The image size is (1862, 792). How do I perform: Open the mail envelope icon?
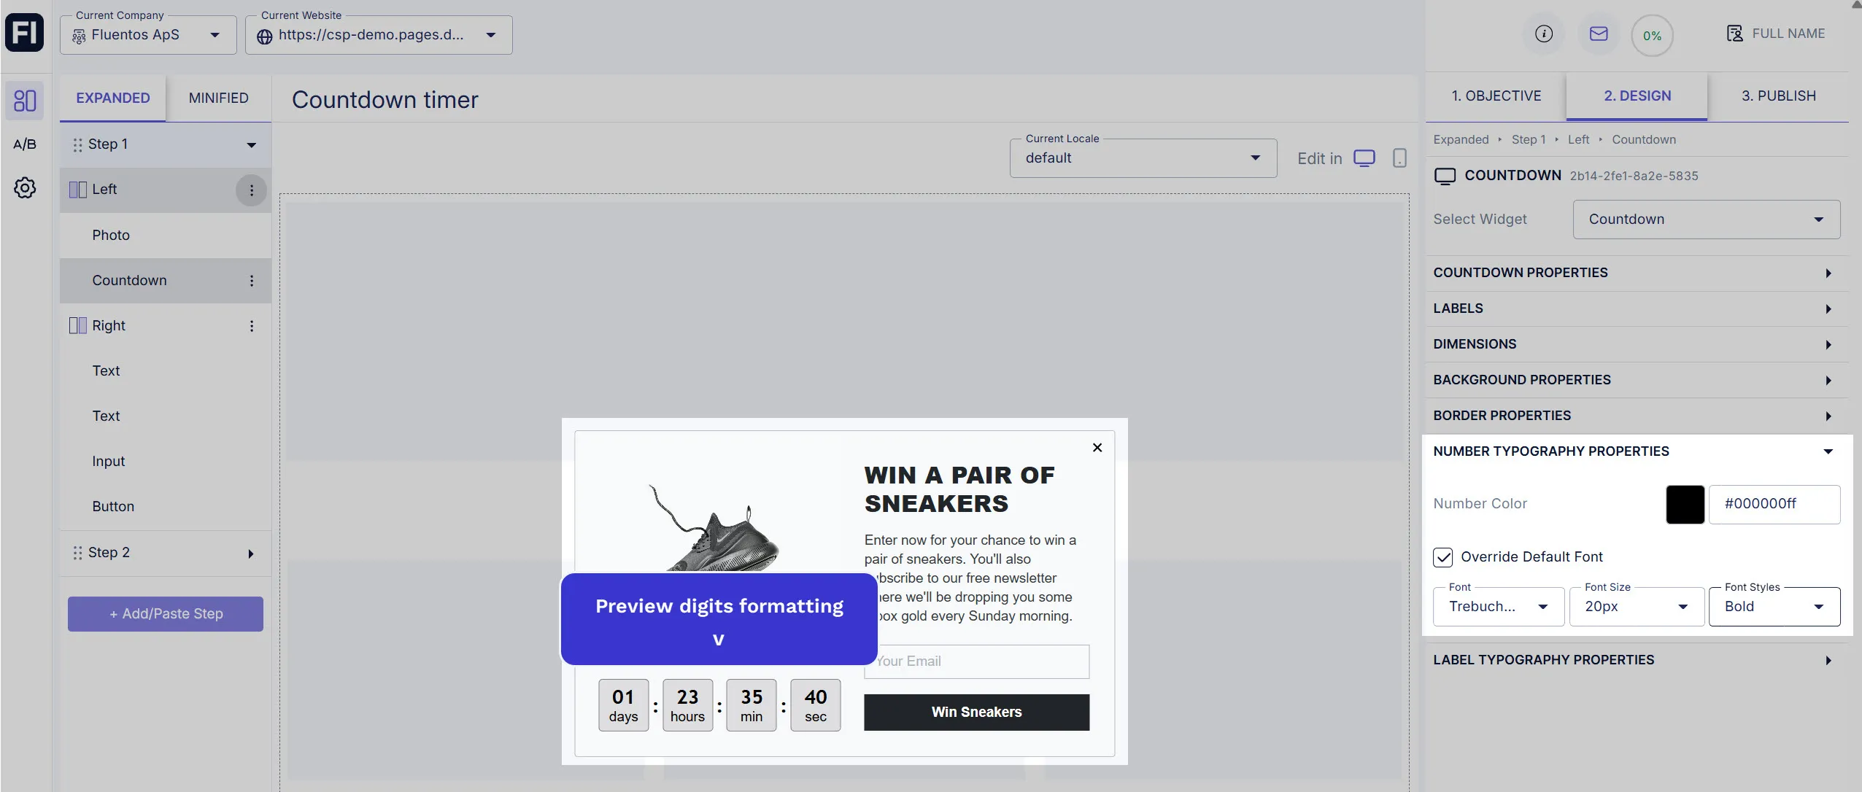click(x=1598, y=34)
